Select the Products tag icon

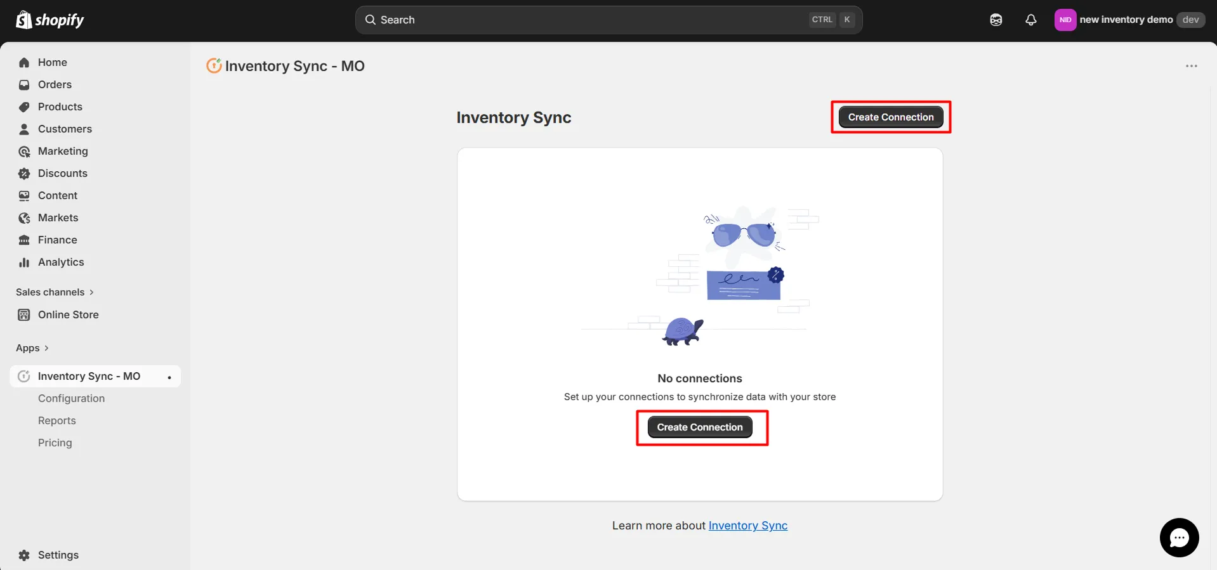tap(24, 107)
